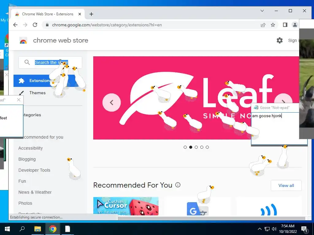
Task: View site information lock icon
Action: (x=47, y=25)
